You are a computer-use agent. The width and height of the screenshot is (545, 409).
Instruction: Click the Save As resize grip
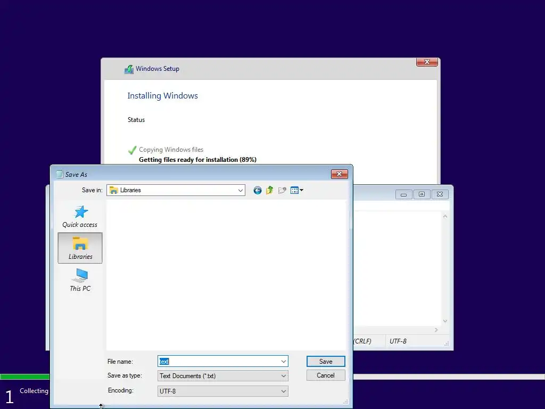(x=345, y=402)
